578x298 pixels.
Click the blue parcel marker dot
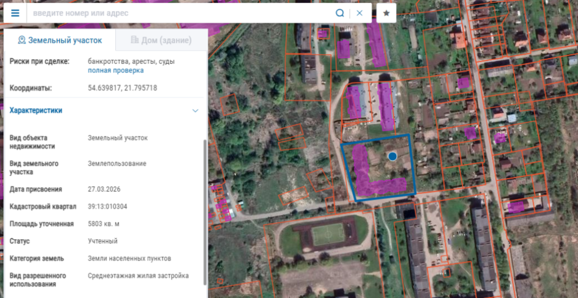[x=392, y=157]
